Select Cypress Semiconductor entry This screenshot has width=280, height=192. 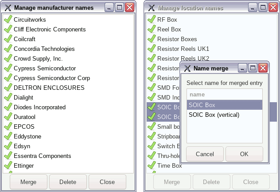[68, 68]
